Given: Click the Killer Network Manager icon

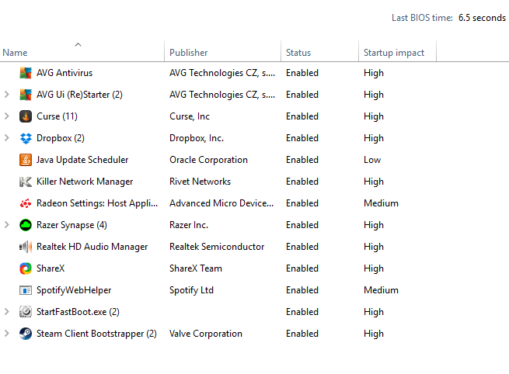Looking at the screenshot, I should pos(26,182).
